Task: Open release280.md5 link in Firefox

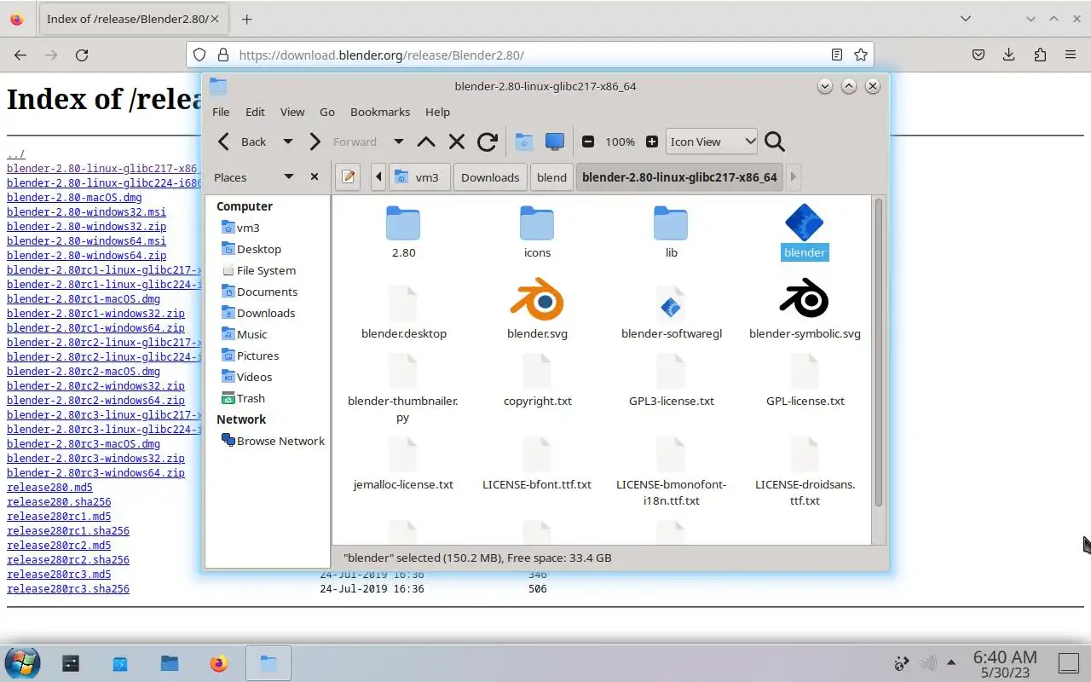Action: tap(49, 488)
